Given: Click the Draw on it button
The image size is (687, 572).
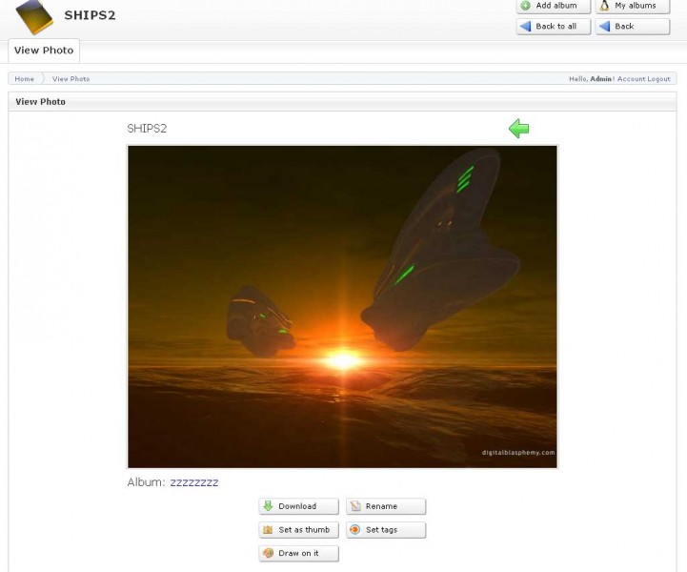Looking at the screenshot, I should (298, 554).
